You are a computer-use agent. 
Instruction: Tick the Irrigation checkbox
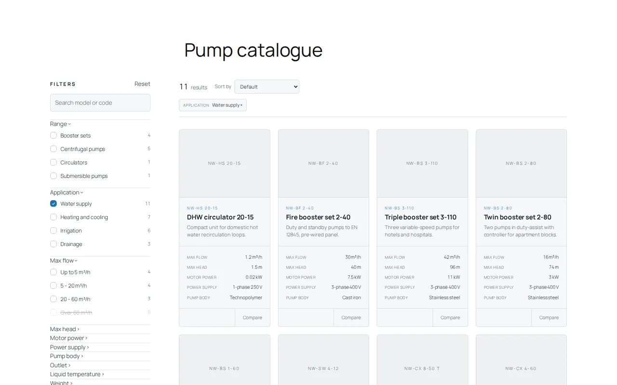click(54, 231)
